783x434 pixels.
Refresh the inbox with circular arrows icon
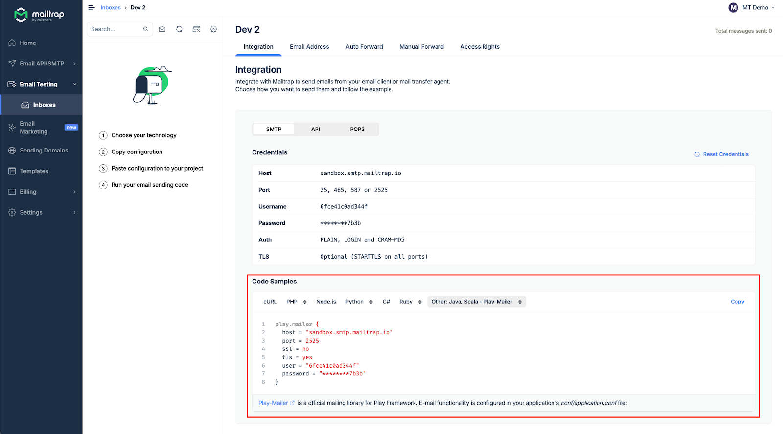click(179, 29)
